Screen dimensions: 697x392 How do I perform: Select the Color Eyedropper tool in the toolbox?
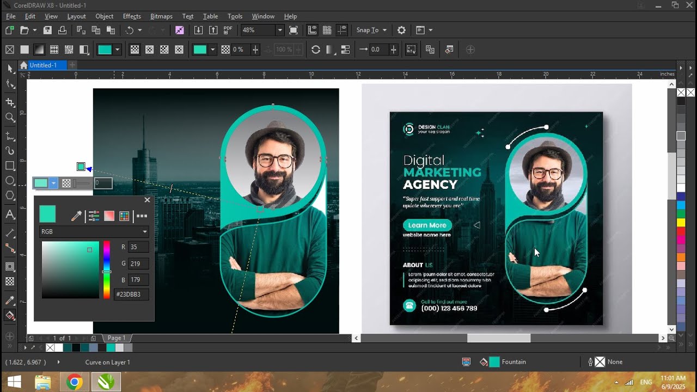pyautogui.click(x=10, y=300)
